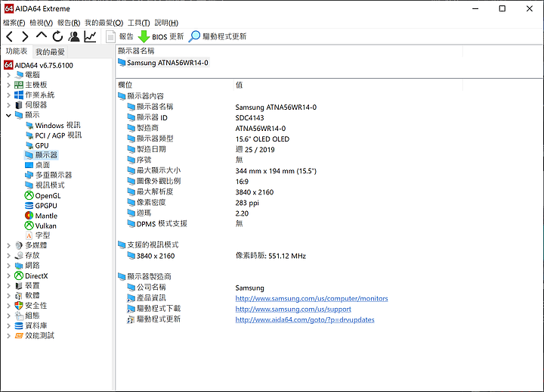
Task: Click the 效能測試 benchmark icon in tree
Action: point(19,336)
